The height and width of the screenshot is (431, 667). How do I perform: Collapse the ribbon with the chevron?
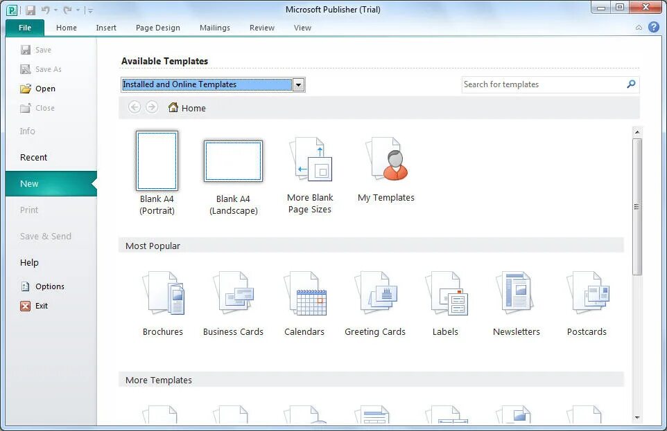(x=638, y=28)
